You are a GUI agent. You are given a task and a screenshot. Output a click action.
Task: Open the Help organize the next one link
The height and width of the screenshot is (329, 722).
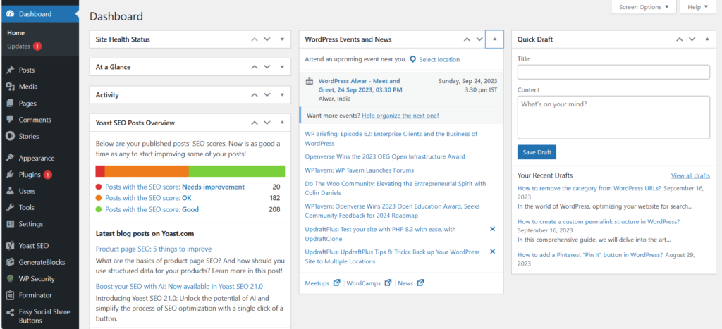399,116
